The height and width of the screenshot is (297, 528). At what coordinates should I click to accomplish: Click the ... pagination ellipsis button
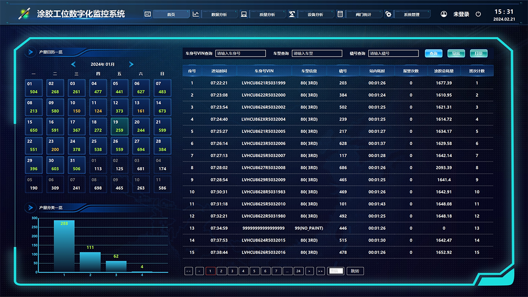288,271
